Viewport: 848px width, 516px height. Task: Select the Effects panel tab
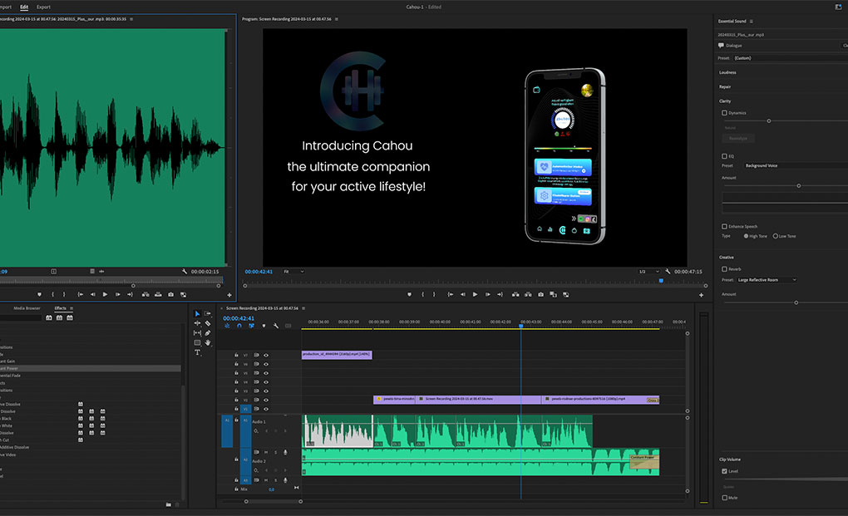60,308
